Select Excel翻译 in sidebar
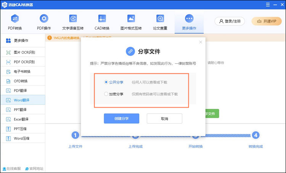The width and height of the screenshot is (286, 173). 22,119
